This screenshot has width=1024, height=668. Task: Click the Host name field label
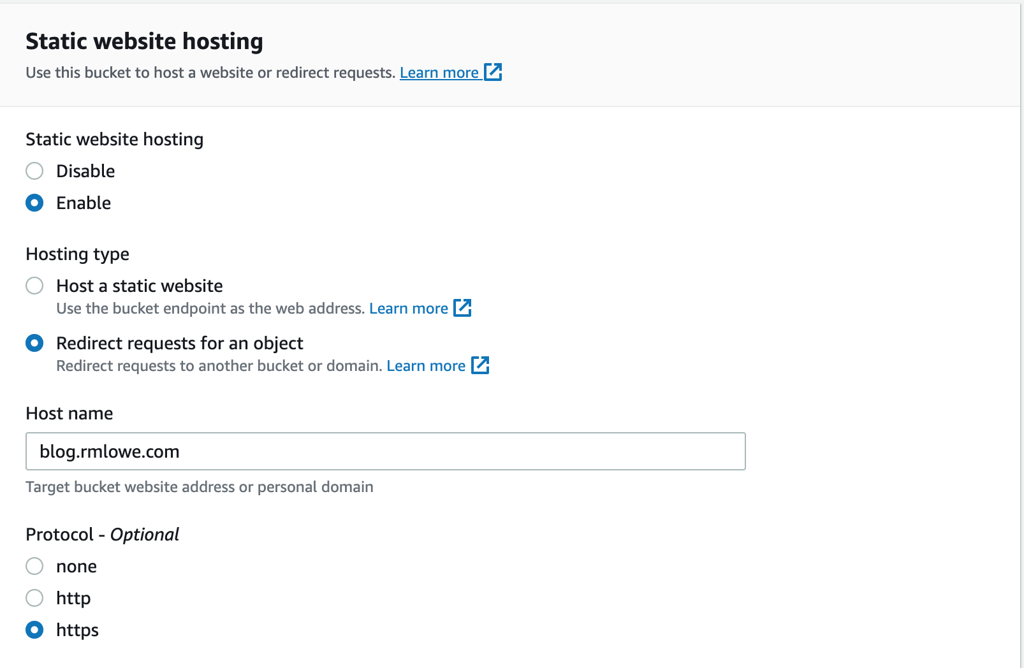(69, 414)
